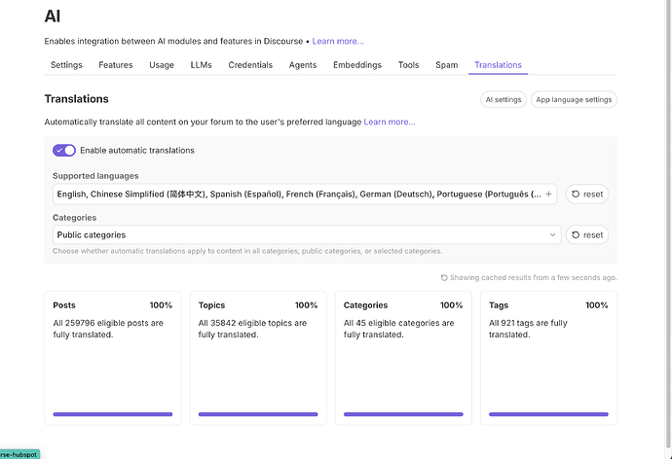The height and width of the screenshot is (459, 672).
Task: Click the Categories card progress bar
Action: 403,414
